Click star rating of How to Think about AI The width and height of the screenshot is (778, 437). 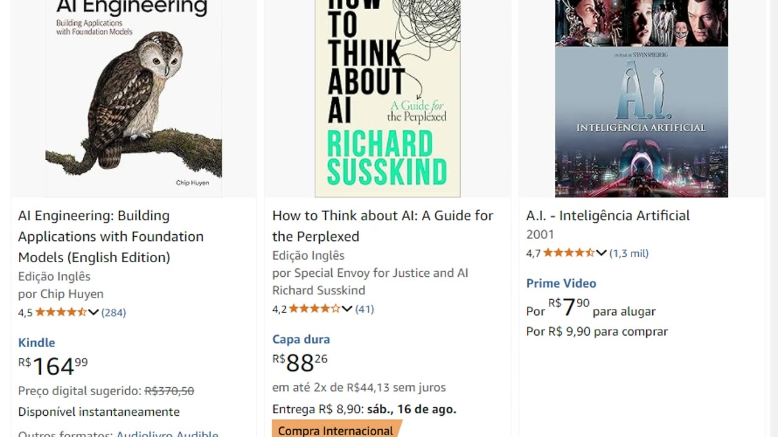(x=314, y=309)
